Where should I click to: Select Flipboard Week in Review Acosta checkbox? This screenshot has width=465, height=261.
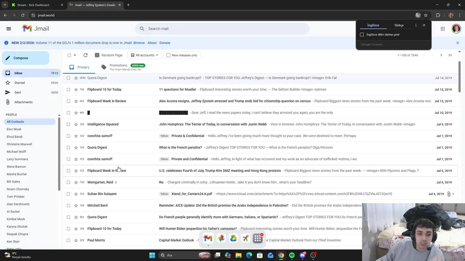tap(68, 101)
